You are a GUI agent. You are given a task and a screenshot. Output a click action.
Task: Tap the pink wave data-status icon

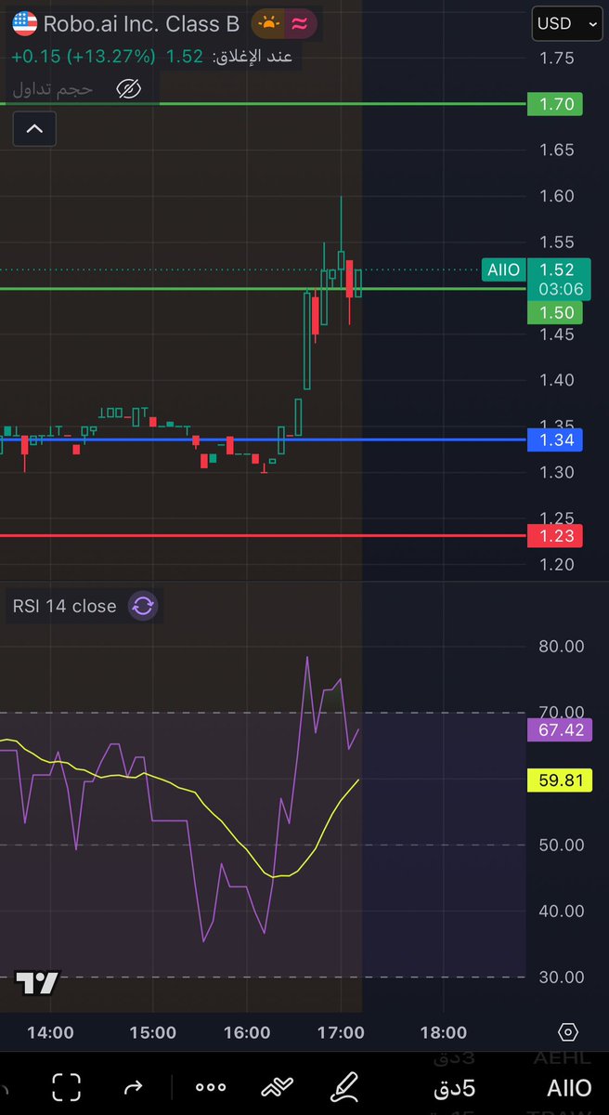(x=299, y=24)
